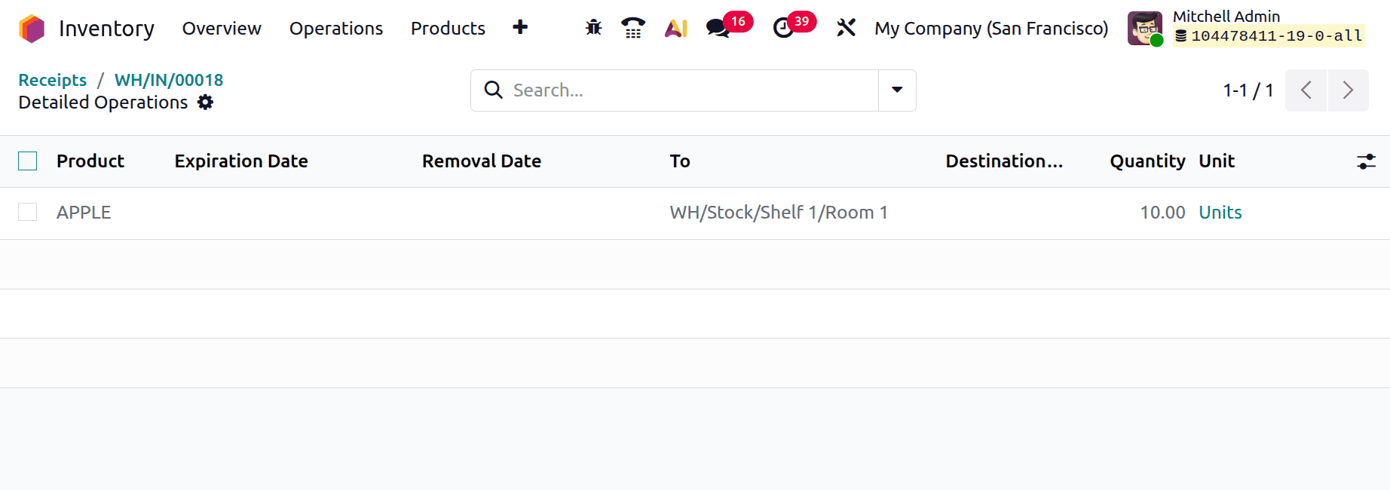Open the Operations menu
Image resolution: width=1390 pixels, height=490 pixels.
point(335,28)
